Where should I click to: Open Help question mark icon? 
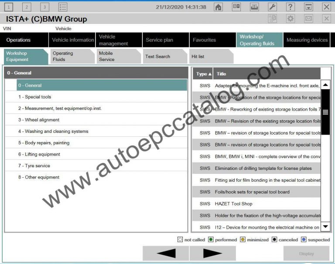[x=291, y=7]
